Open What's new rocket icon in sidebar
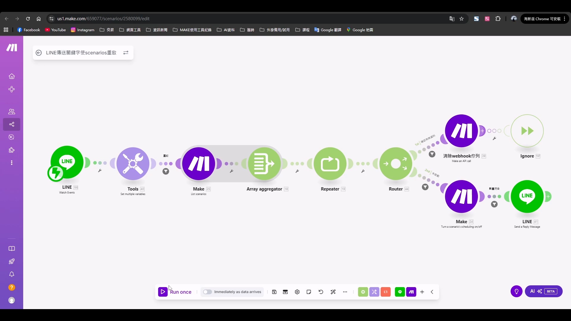 (12, 262)
